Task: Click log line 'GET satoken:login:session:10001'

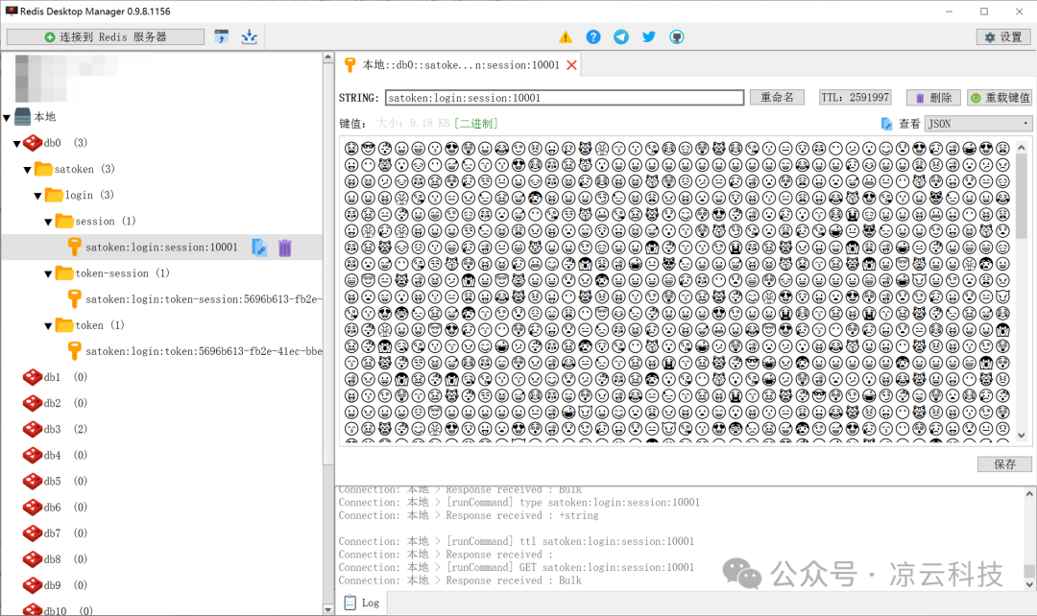Action: pos(517,567)
